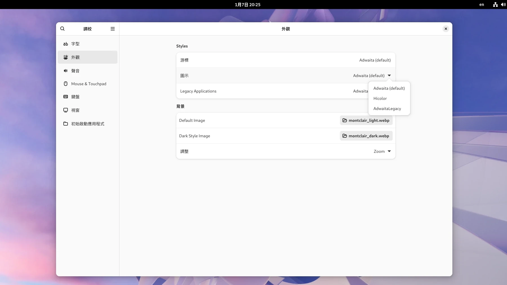
Task: Click the search icon in sidebar header
Action: coord(63,29)
